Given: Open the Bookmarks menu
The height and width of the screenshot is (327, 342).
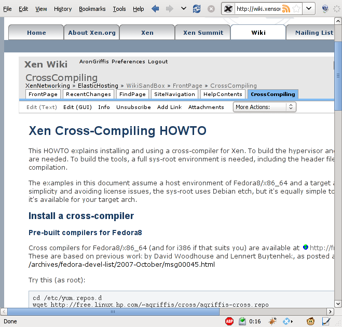Looking at the screenshot, I should click(92, 9).
